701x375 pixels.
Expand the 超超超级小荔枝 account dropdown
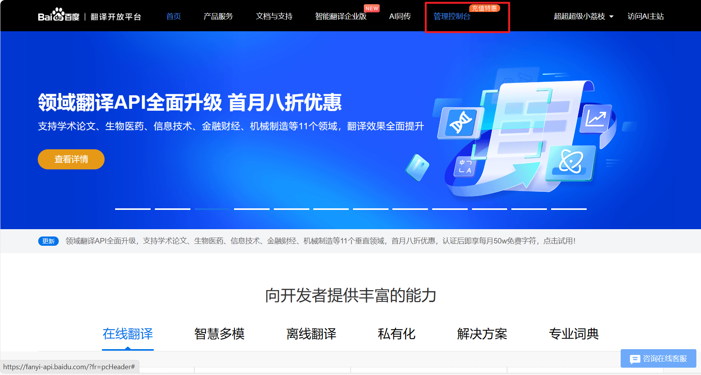(583, 16)
